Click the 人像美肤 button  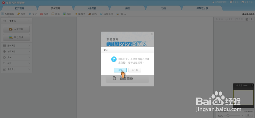click(16, 29)
